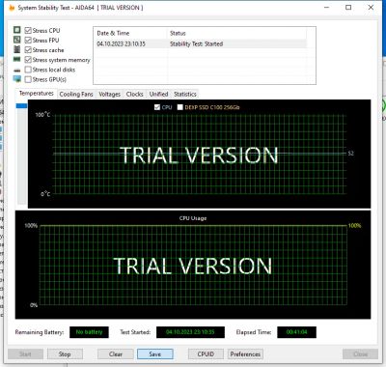The width and height of the screenshot is (386, 367).
Task: Open Preferences
Action: coord(245,353)
